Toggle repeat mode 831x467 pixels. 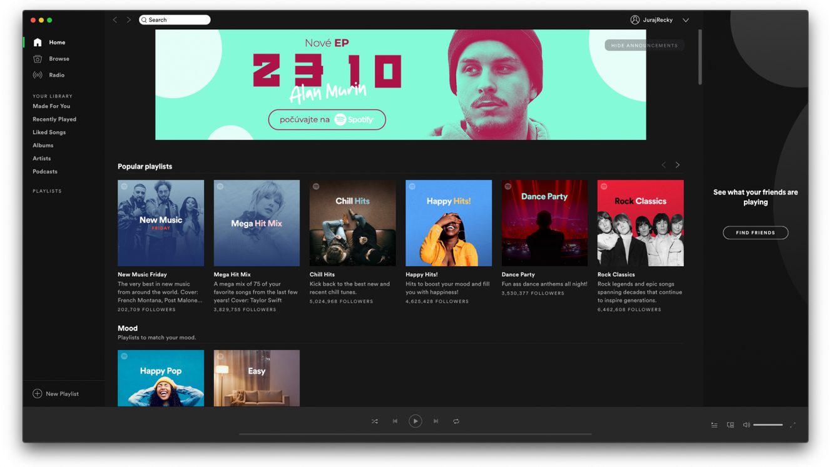click(456, 421)
